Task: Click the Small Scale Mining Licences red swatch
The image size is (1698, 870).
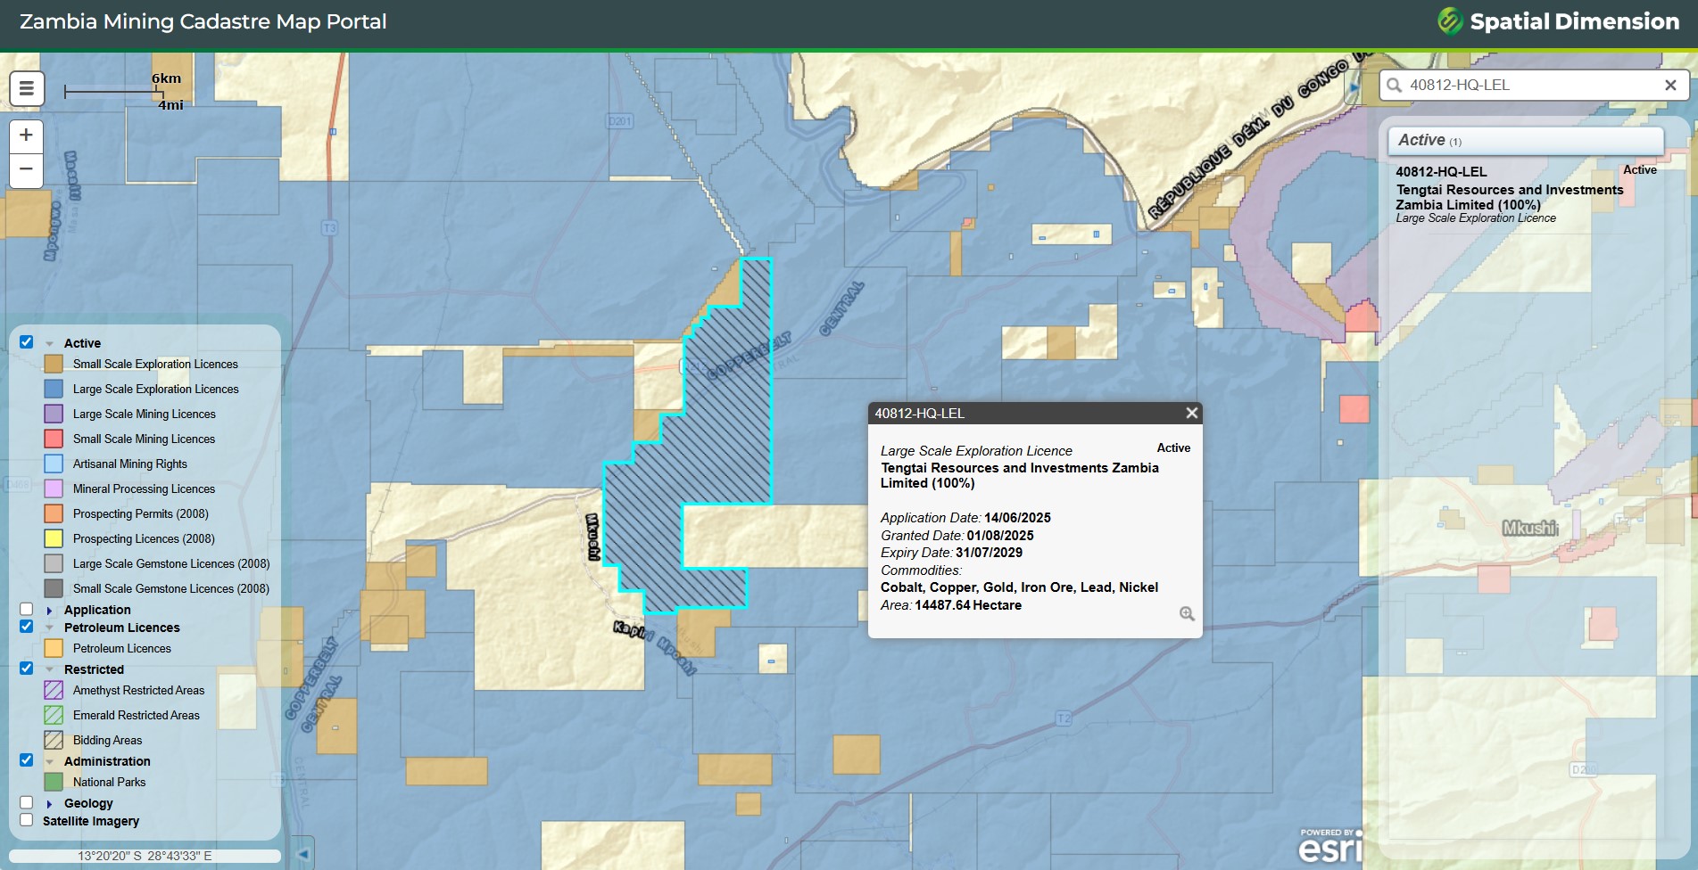Action: pyautogui.click(x=54, y=439)
